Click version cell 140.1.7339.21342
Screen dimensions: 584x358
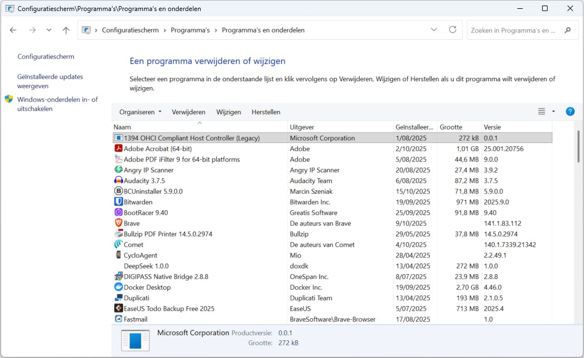point(510,245)
